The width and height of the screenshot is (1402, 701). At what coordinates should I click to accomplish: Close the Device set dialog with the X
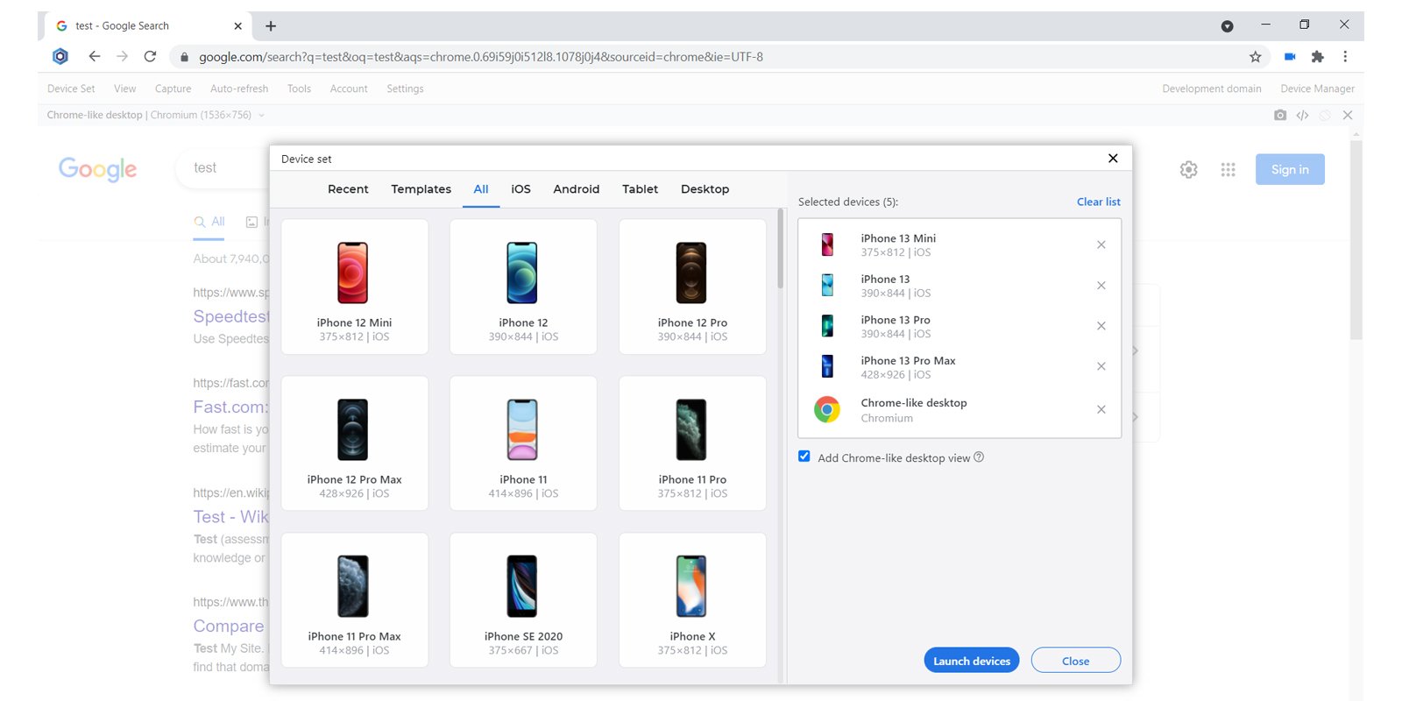(1113, 158)
